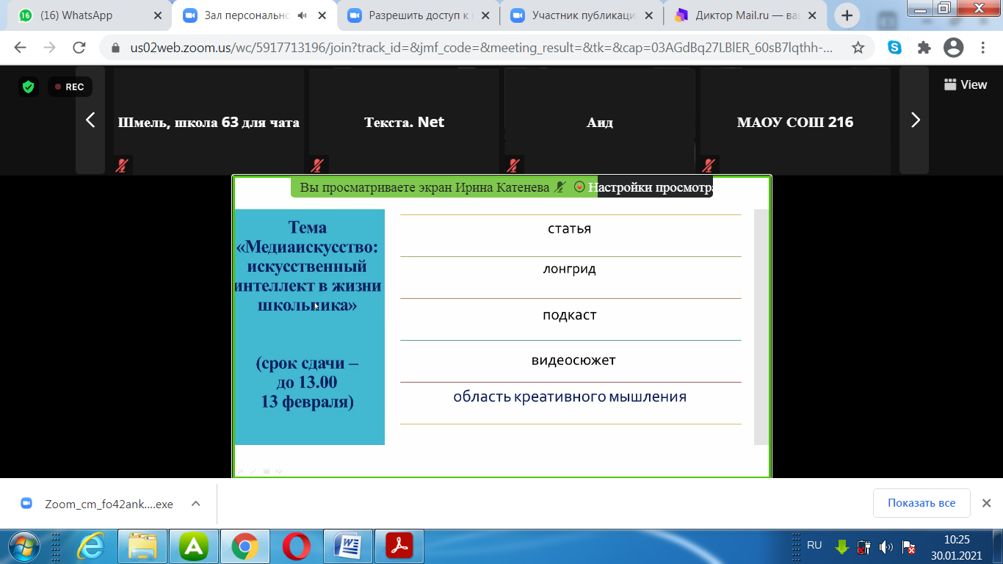Viewport: 1003px width, 564px height.
Task: Toggle the system volume speaker icon
Action: tap(886, 547)
